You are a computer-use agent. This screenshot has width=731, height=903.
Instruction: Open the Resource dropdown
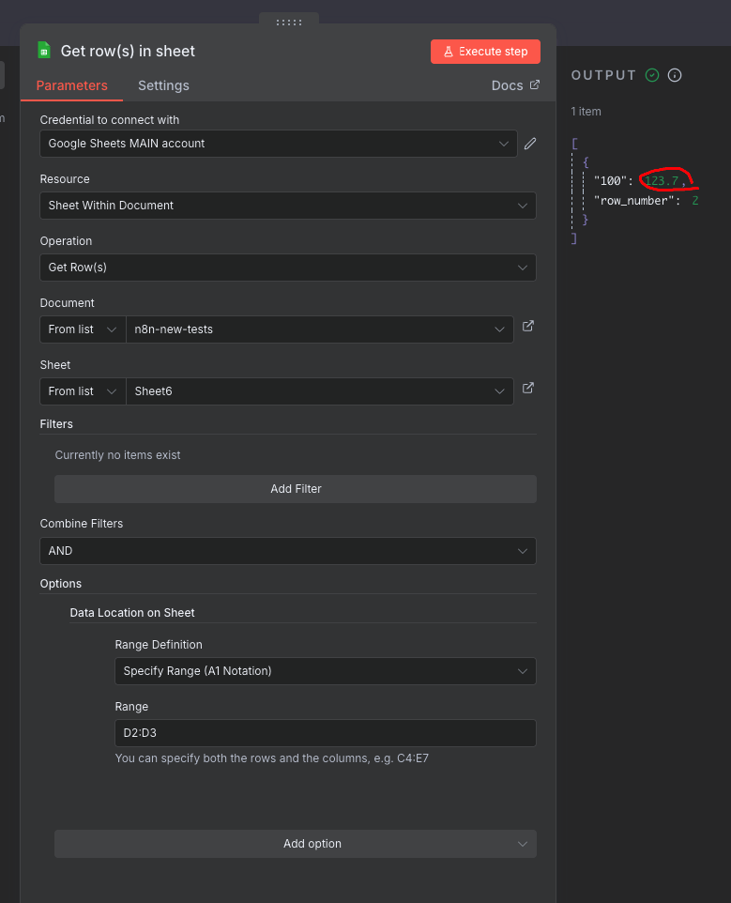287,206
